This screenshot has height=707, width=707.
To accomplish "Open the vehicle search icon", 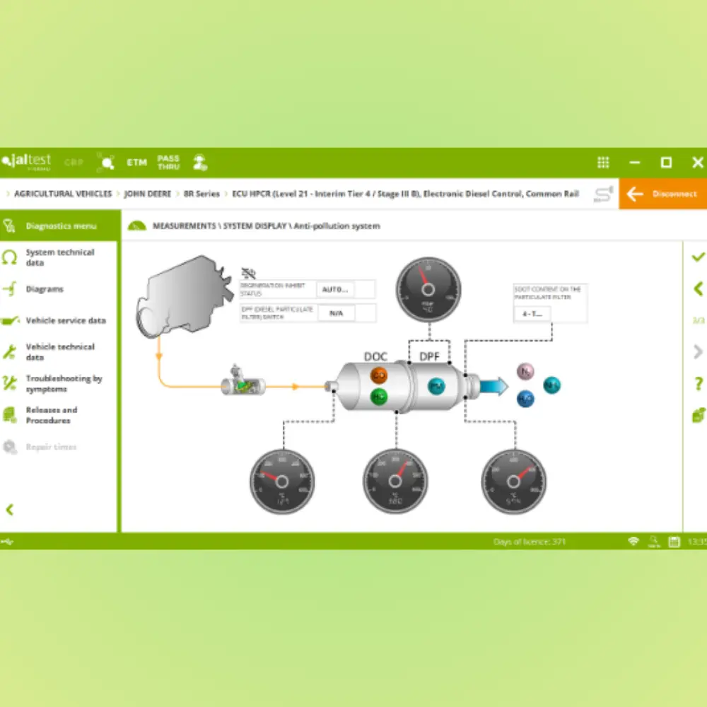I will click(x=105, y=163).
